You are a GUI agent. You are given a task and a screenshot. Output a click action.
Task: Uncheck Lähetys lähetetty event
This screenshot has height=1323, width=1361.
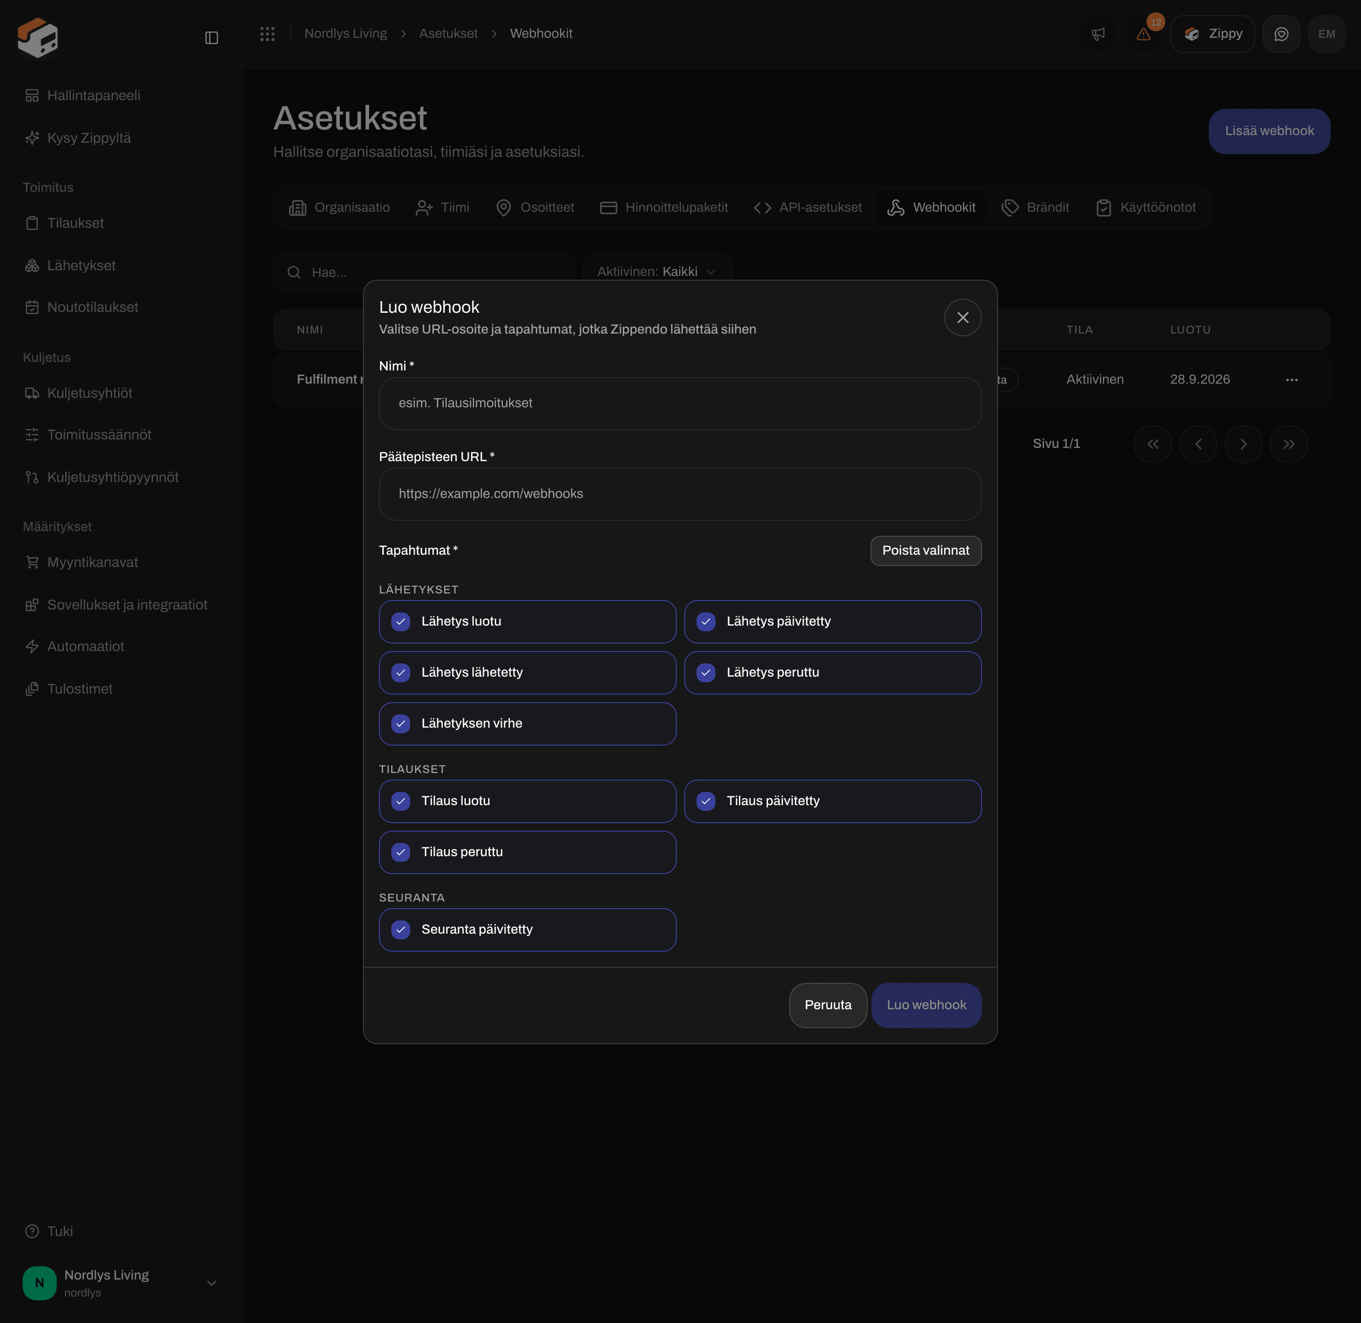point(527,673)
